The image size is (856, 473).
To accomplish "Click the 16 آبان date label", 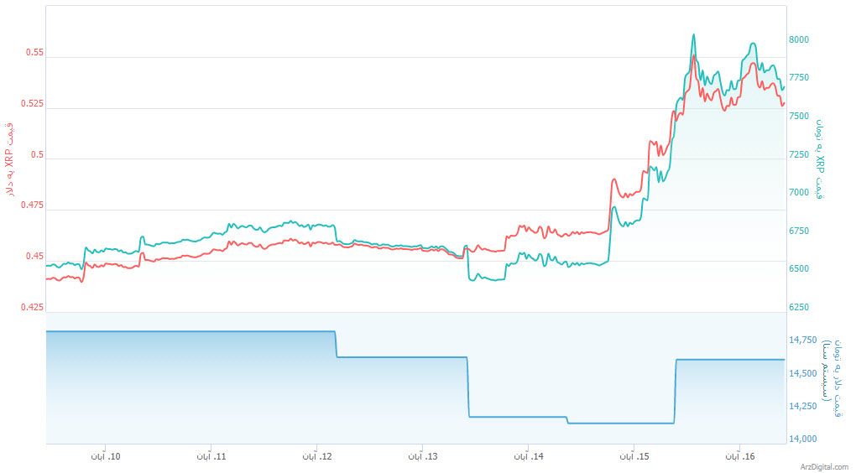I will 739,457.
